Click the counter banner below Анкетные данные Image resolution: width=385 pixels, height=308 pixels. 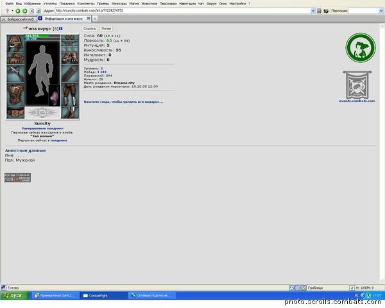click(17, 178)
